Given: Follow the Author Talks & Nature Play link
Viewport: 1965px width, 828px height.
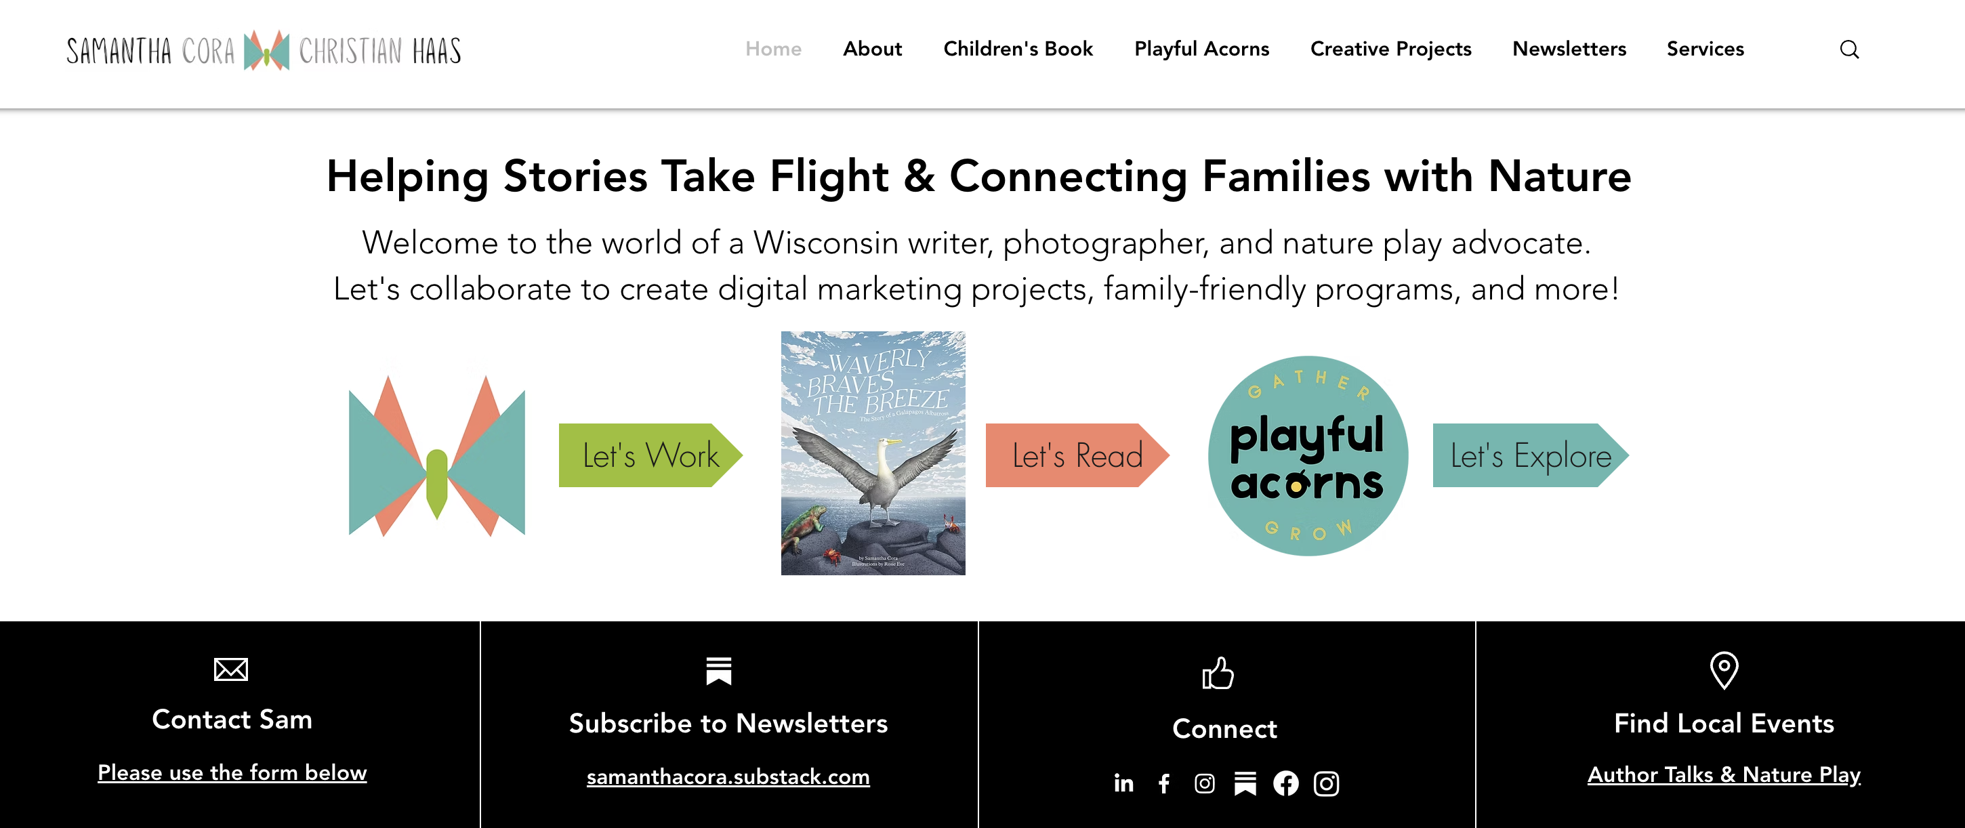Looking at the screenshot, I should [x=1724, y=774].
